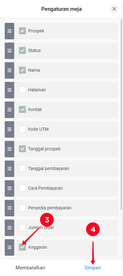Click the drag handle beside Status
The height and width of the screenshot is (276, 123).
tap(9, 51)
